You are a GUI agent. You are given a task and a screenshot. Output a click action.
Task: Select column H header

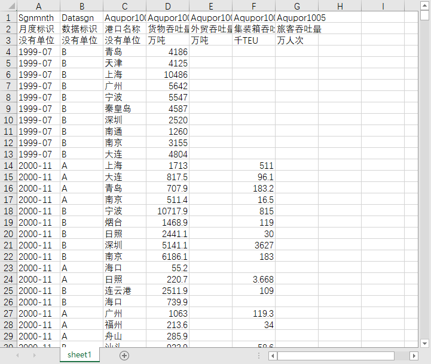(x=340, y=6)
